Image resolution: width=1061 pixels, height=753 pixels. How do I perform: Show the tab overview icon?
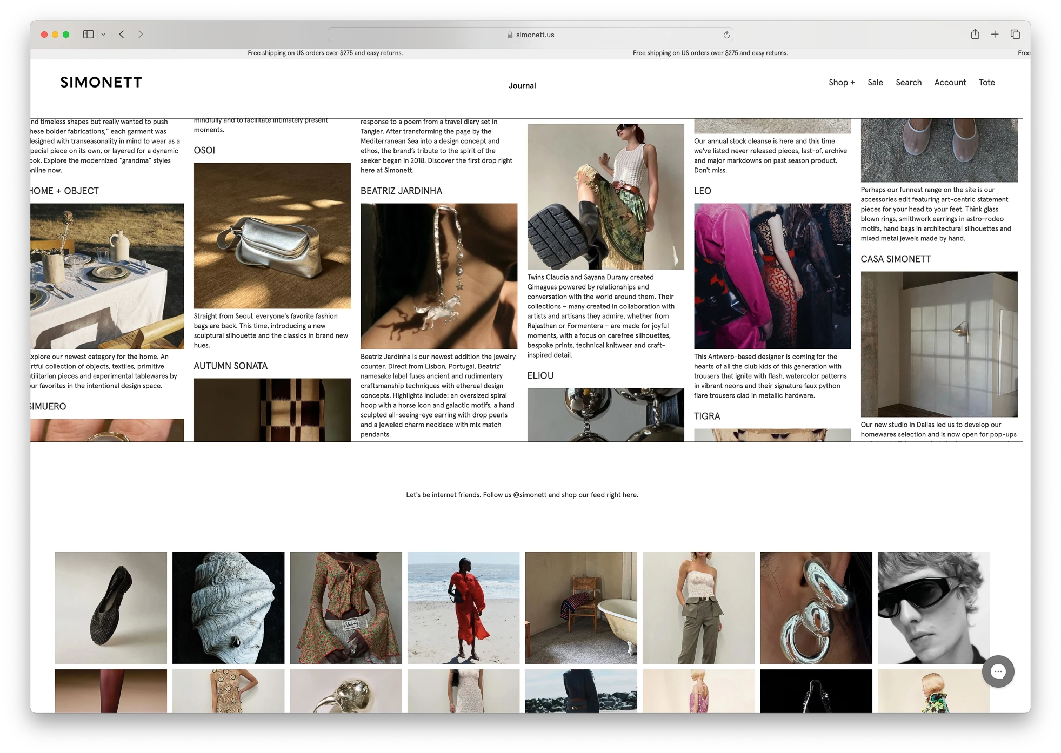[1015, 34]
